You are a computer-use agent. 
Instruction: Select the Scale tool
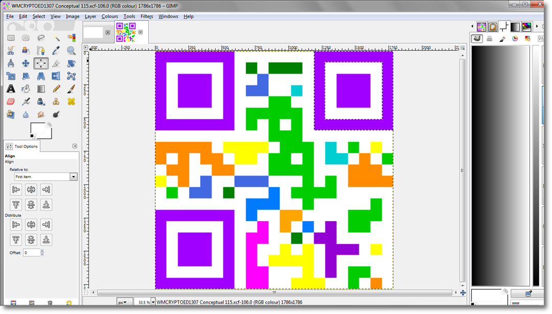11,76
